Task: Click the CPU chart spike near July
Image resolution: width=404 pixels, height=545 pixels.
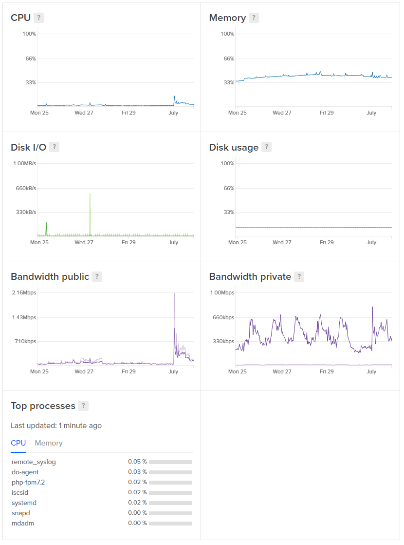Action: click(174, 97)
